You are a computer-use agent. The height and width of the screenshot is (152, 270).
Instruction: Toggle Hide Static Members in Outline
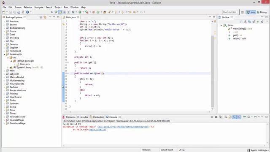pos(254,22)
